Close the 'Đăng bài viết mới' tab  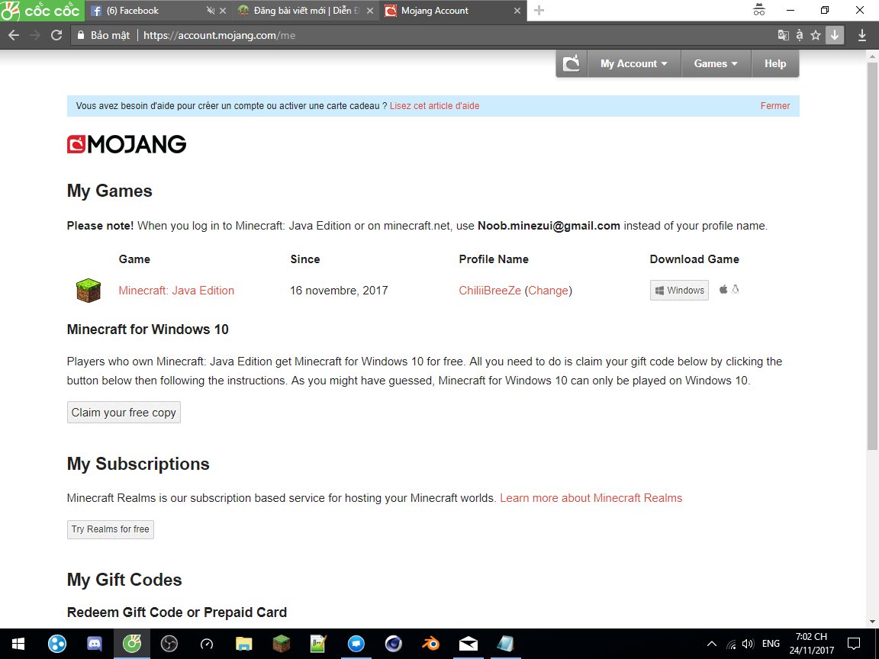370,11
